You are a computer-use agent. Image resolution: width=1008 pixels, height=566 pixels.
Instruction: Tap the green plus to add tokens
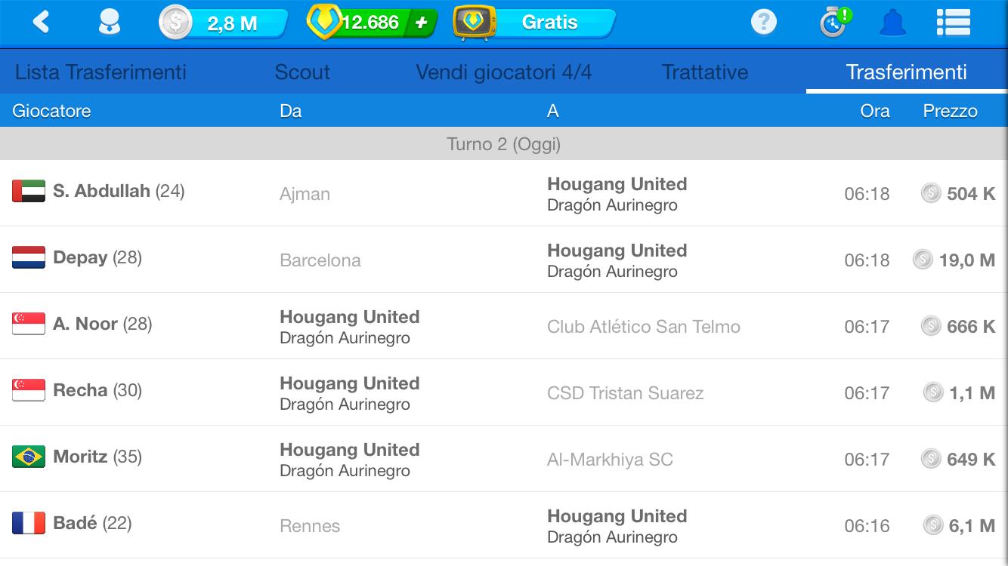pyautogui.click(x=421, y=23)
